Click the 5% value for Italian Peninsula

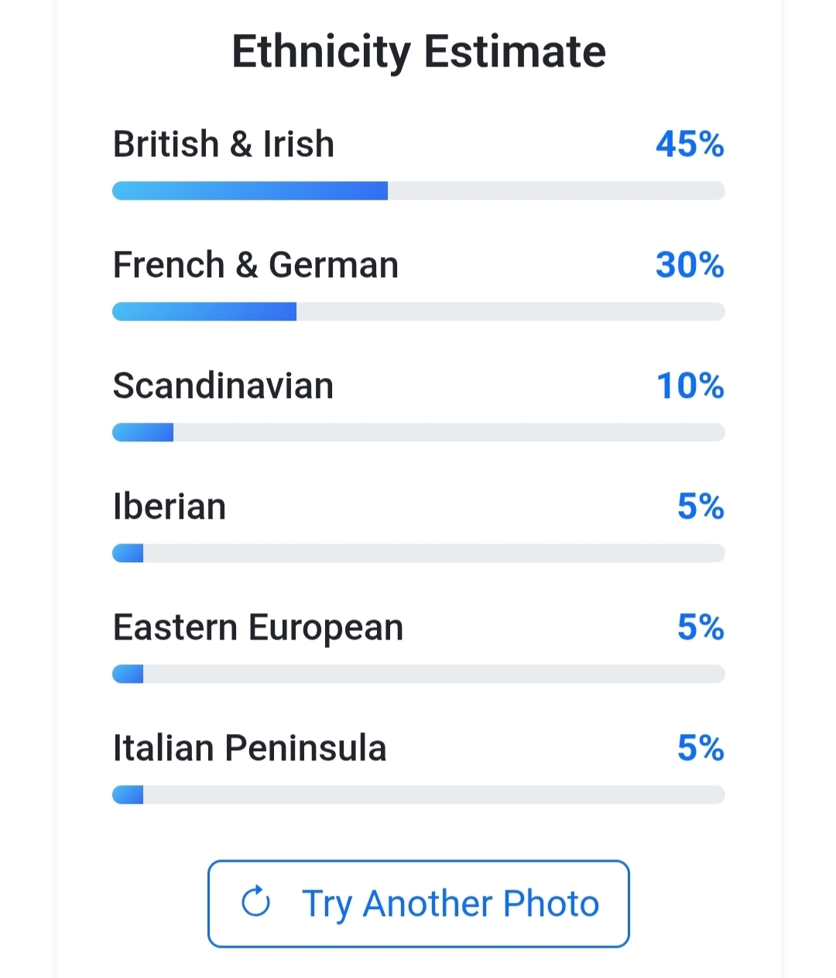(701, 748)
